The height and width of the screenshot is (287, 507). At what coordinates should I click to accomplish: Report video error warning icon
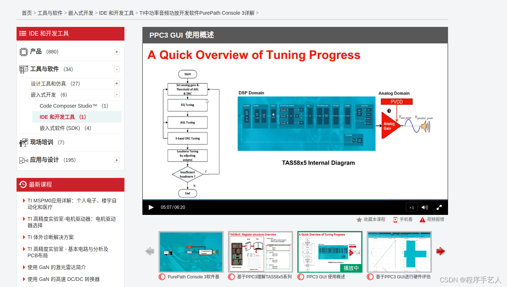coord(422,220)
